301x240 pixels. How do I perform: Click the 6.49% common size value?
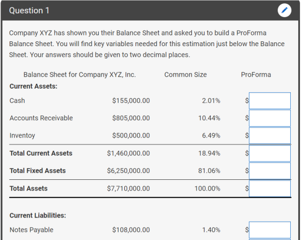(x=211, y=135)
